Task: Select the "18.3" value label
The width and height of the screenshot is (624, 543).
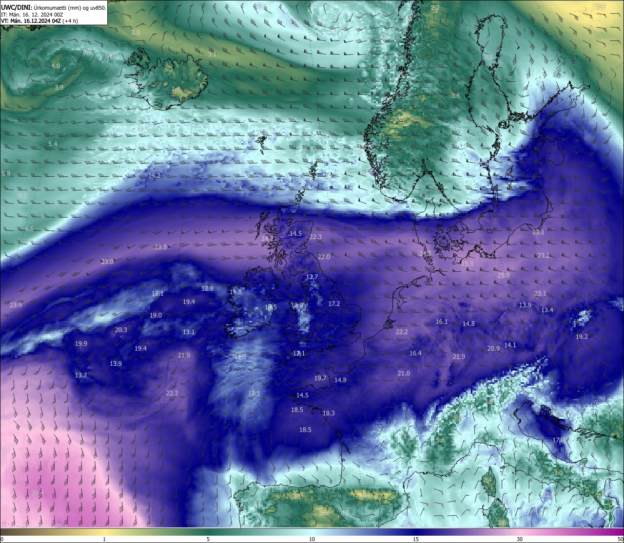Action: pos(329,413)
